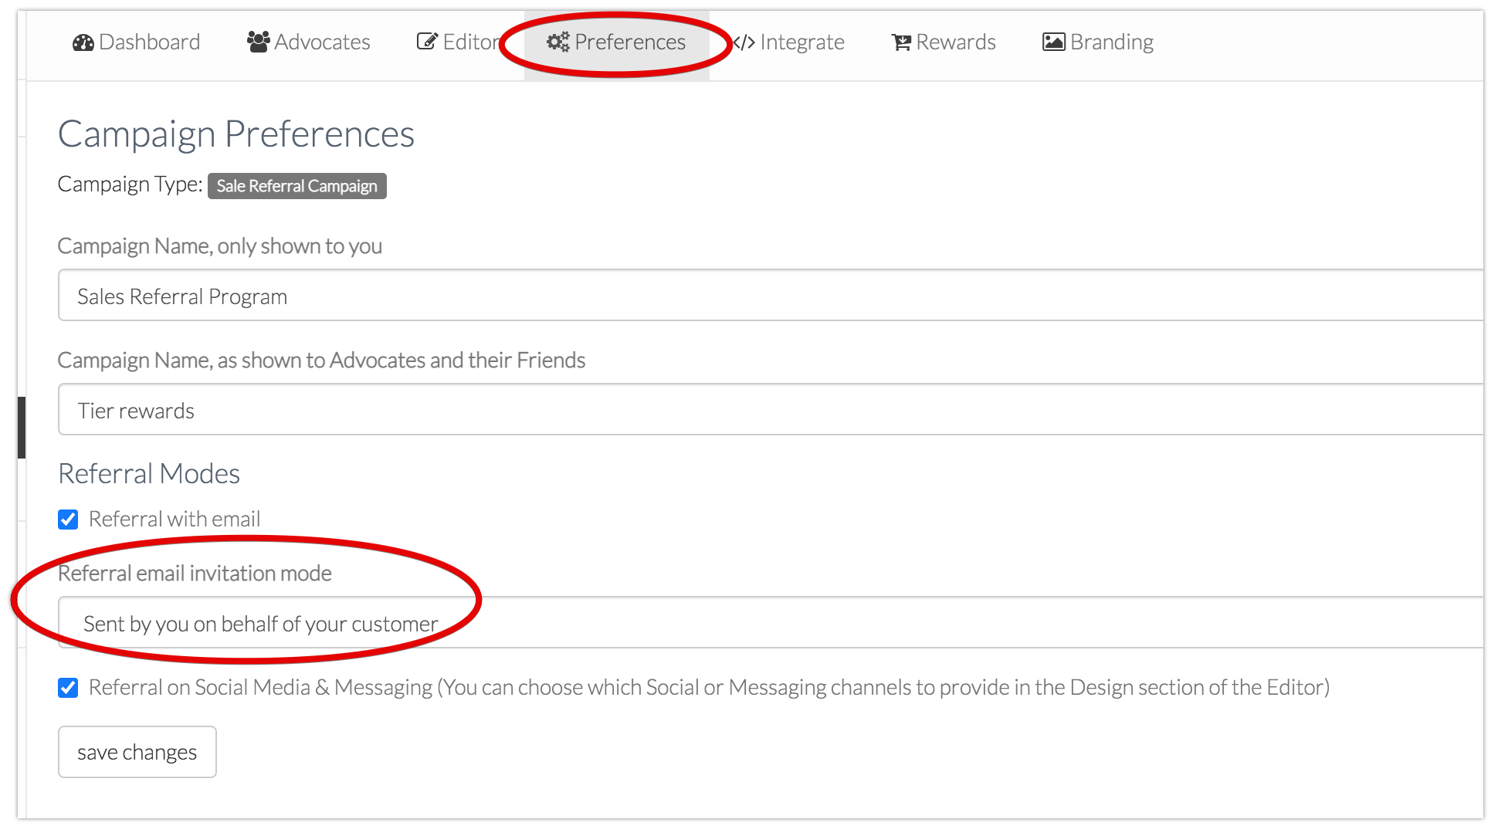Image resolution: width=1491 pixels, height=826 pixels.
Task: Click the Branding image icon
Action: pos(1053,42)
